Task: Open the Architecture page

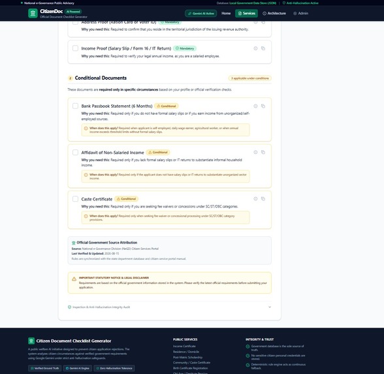Action: click(274, 13)
